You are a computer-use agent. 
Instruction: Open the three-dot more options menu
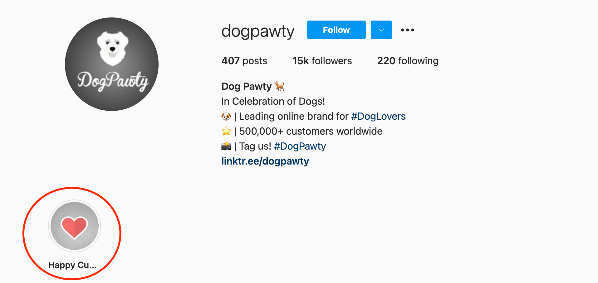click(x=407, y=30)
